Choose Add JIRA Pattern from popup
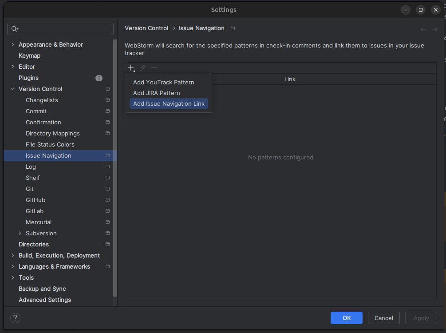Viewport: 446px width, 333px height. 156,93
